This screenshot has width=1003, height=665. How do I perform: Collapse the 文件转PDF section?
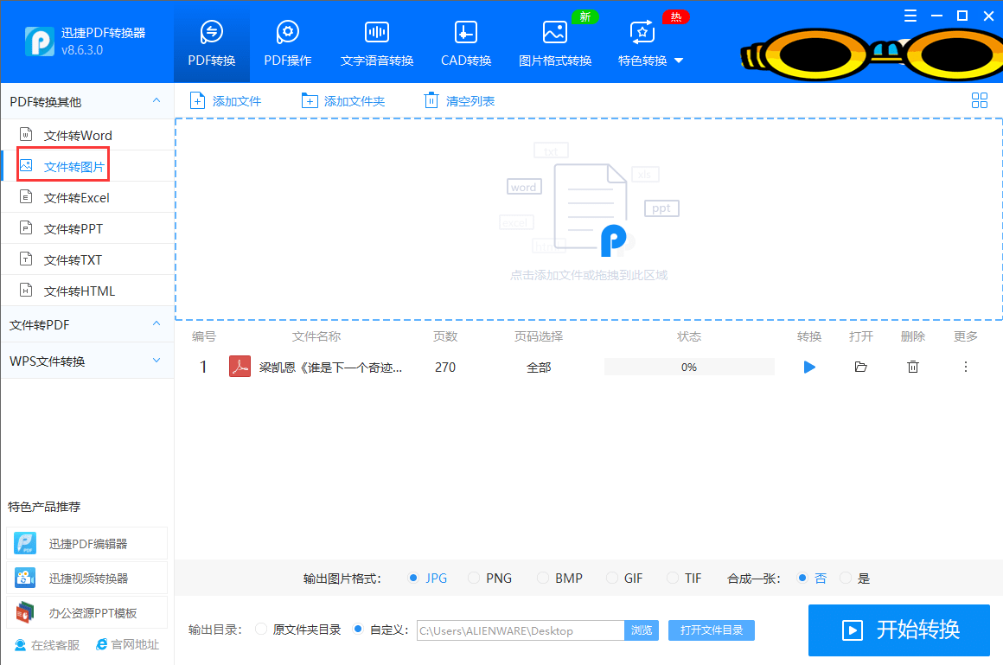click(157, 324)
